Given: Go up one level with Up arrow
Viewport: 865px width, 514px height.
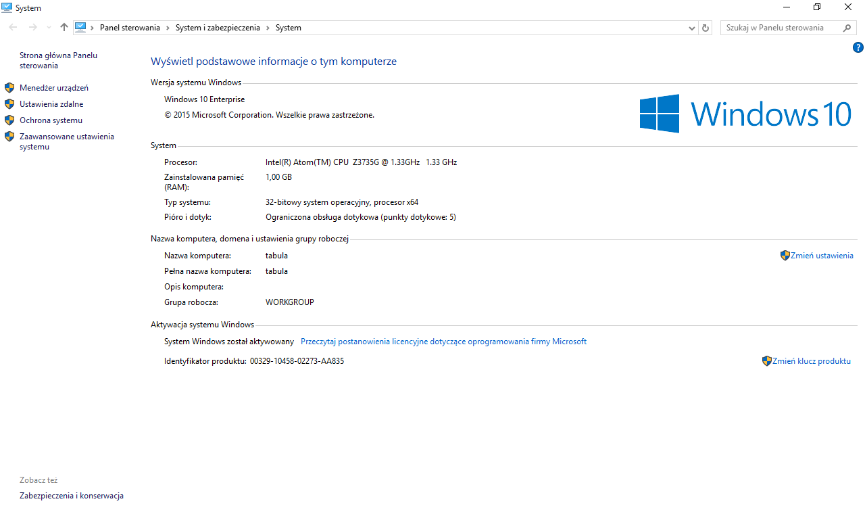Looking at the screenshot, I should coord(64,28).
